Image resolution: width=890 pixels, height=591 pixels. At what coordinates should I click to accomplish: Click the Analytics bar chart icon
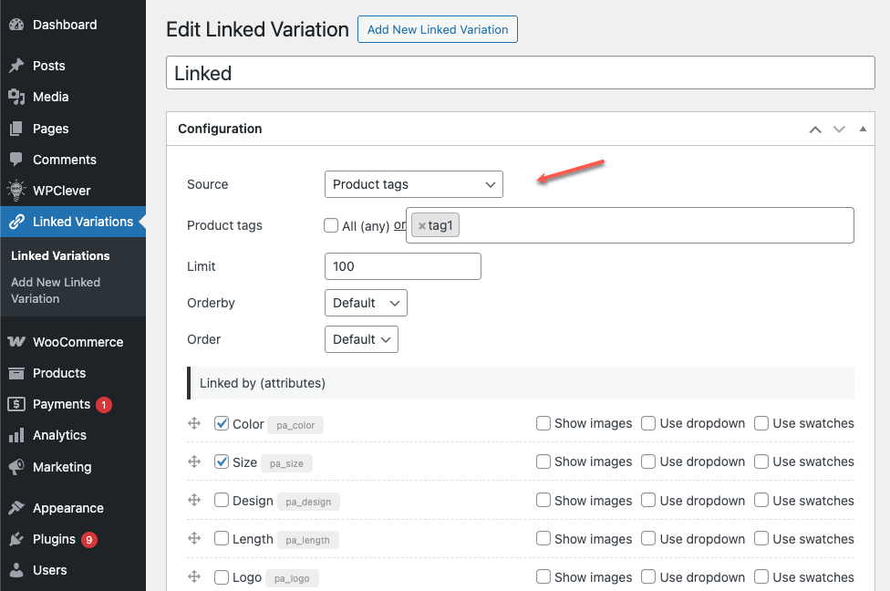pyautogui.click(x=16, y=435)
